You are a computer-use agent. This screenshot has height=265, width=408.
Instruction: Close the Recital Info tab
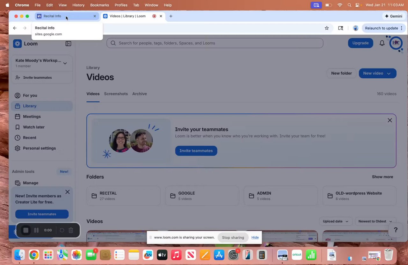tap(95, 16)
